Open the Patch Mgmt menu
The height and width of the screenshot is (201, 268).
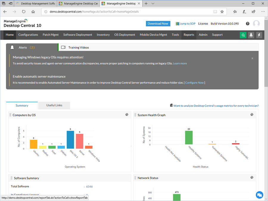pyautogui.click(x=50, y=35)
